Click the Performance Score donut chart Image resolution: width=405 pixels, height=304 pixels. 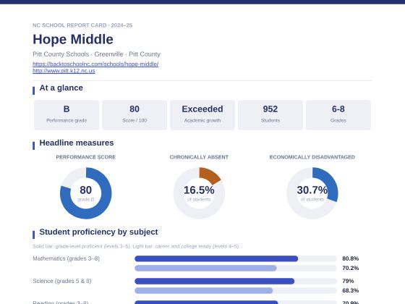(x=86, y=193)
